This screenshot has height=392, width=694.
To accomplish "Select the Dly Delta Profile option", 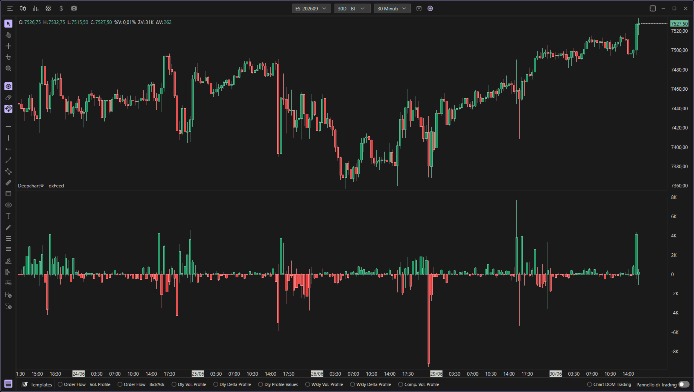I will point(232,384).
